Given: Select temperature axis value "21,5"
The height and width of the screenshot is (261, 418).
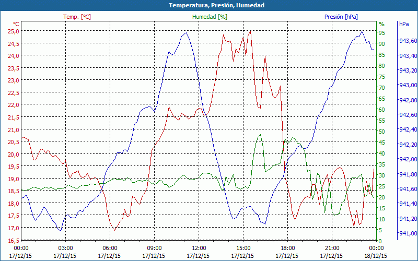Looking at the screenshot, I should (14, 117).
